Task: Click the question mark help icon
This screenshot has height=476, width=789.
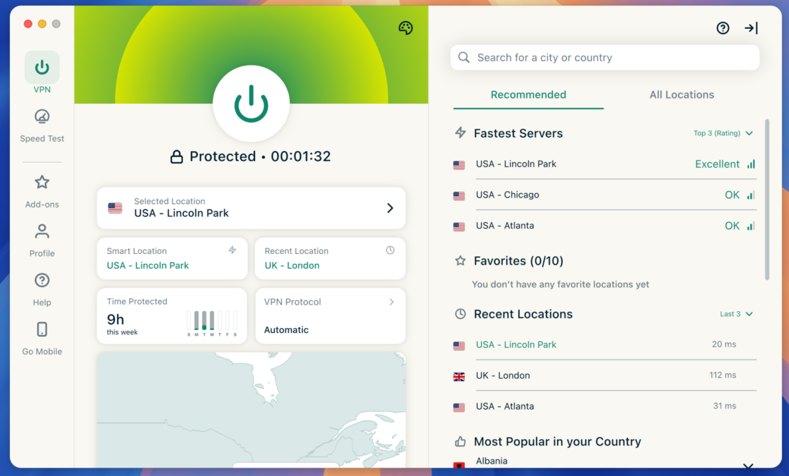Action: tap(723, 28)
